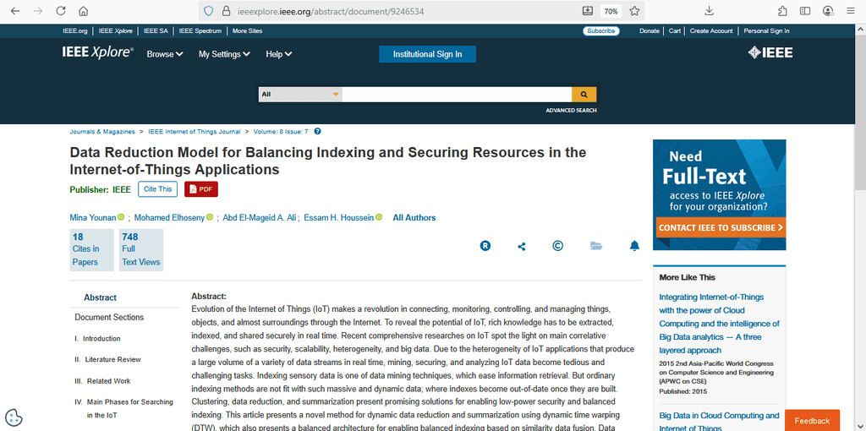Expand the Help dropdown menu
The height and width of the screenshot is (431, 866).
(279, 54)
